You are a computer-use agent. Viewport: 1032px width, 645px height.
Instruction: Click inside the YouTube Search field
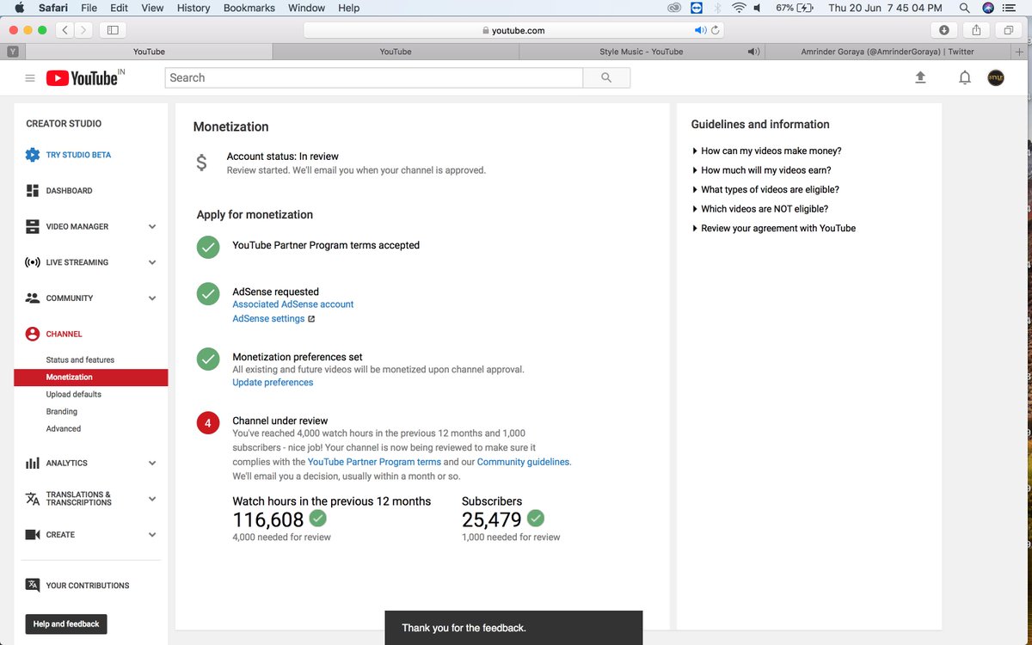click(x=373, y=77)
